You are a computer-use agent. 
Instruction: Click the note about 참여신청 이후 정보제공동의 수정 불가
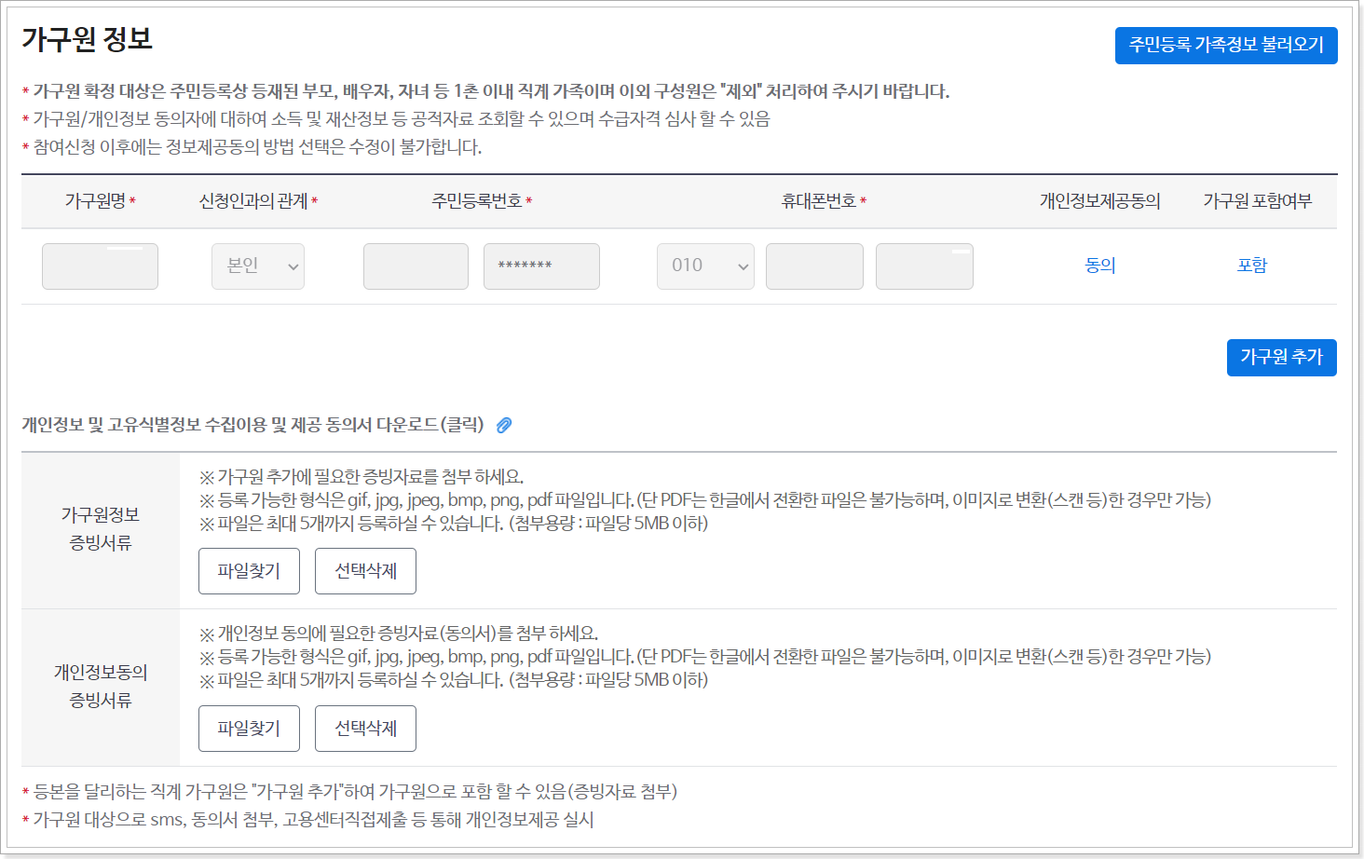252,147
